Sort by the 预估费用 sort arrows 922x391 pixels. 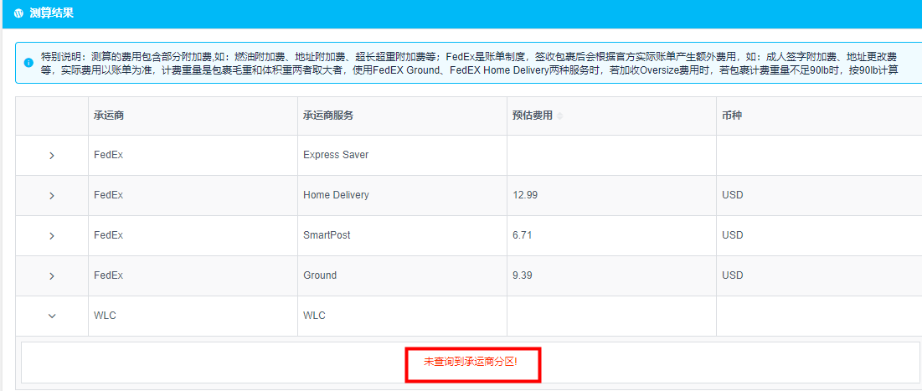coord(559,116)
